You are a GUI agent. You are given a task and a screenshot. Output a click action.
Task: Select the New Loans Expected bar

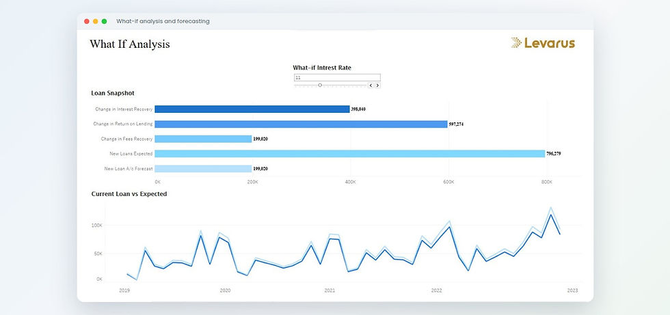tap(349, 154)
